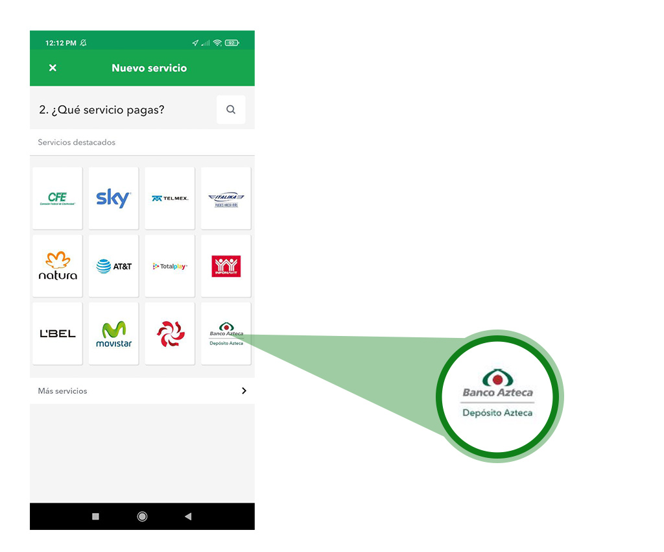Tap the Android back navigation button

(189, 516)
